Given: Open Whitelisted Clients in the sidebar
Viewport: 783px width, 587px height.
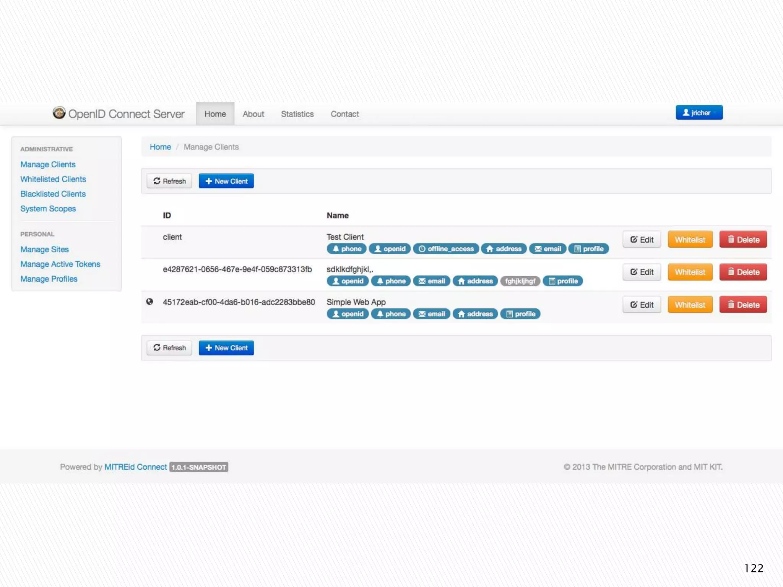Looking at the screenshot, I should click(x=53, y=179).
